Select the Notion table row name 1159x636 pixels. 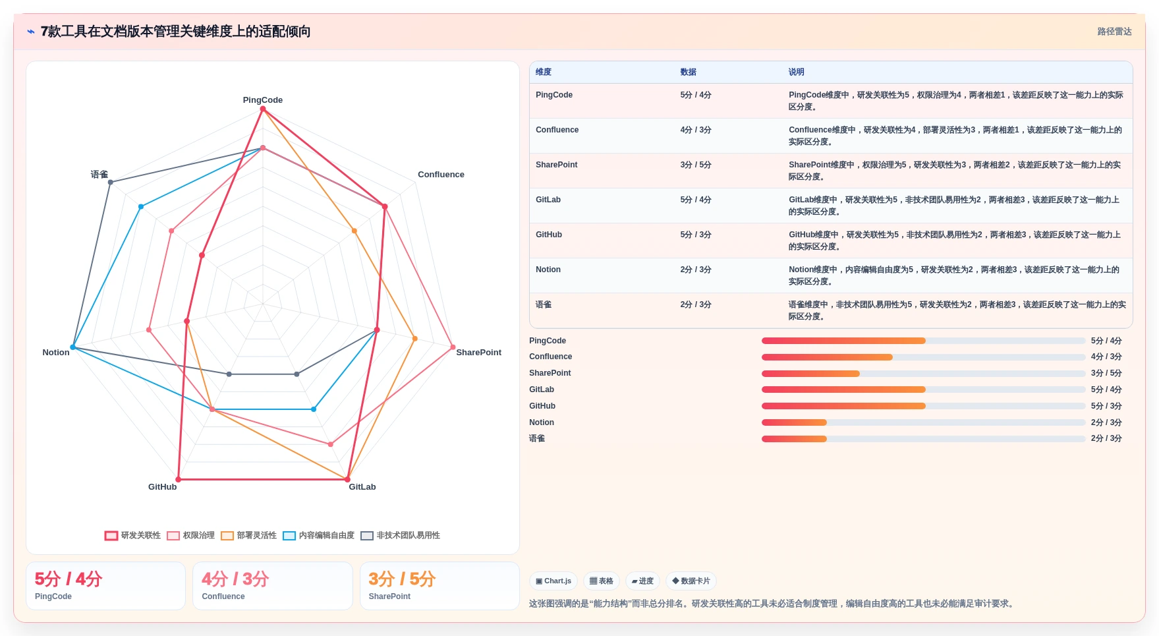[x=548, y=270]
